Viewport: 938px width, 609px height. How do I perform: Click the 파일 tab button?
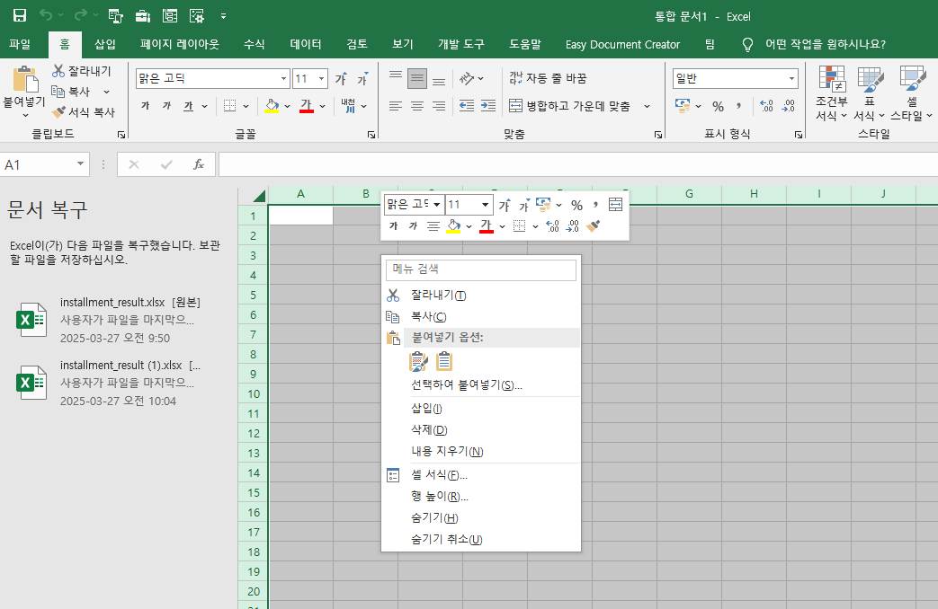click(20, 44)
